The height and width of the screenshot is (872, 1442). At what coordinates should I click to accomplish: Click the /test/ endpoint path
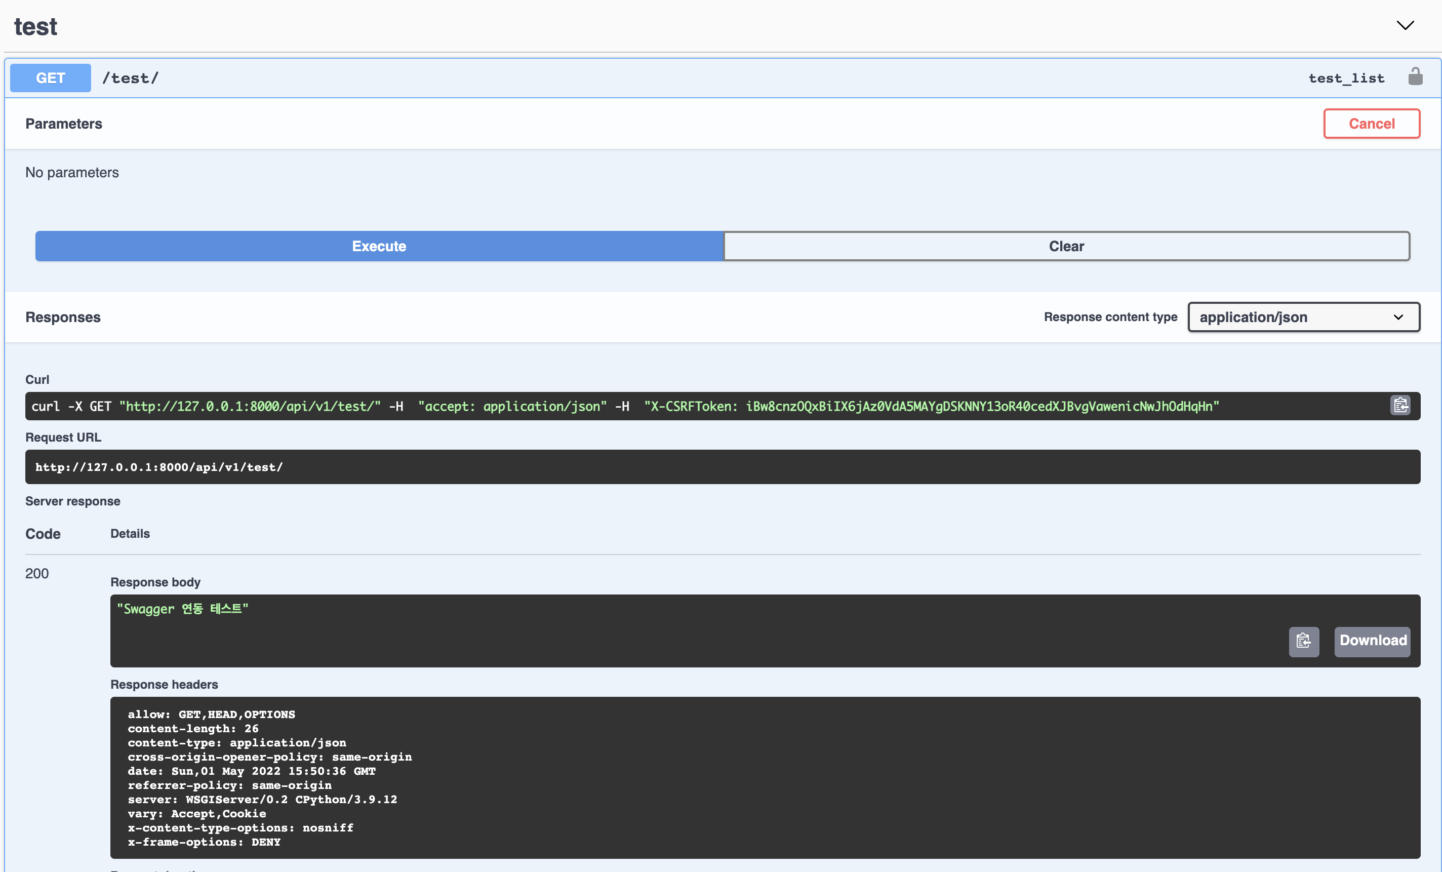[131, 78]
